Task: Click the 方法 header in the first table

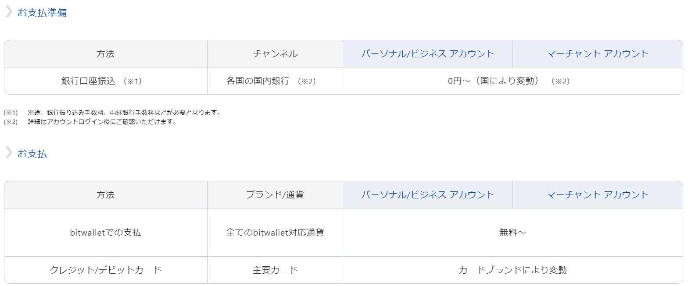Action: [x=106, y=54]
